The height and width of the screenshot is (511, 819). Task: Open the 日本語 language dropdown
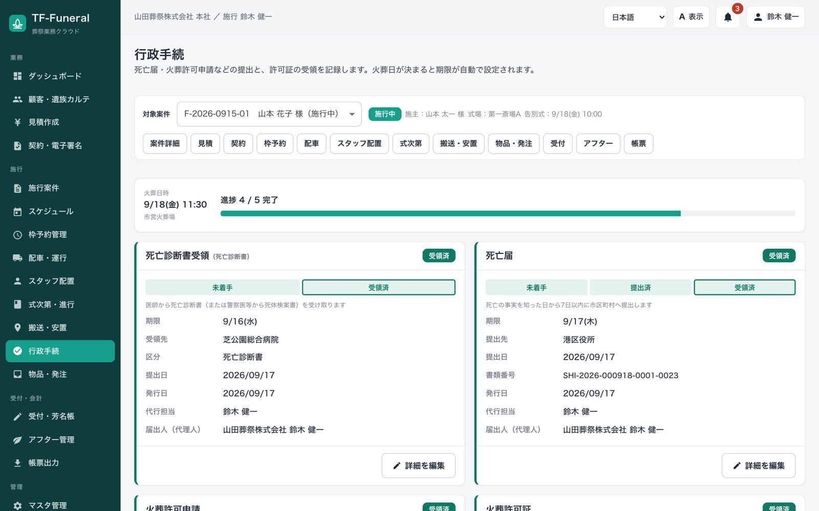pos(635,17)
